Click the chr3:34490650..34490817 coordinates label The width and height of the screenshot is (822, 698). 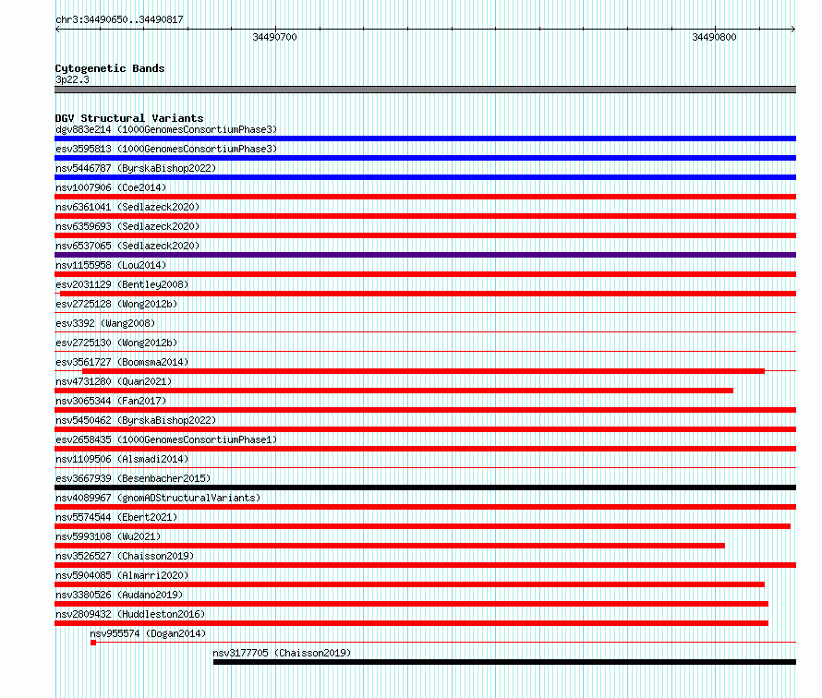(x=119, y=19)
